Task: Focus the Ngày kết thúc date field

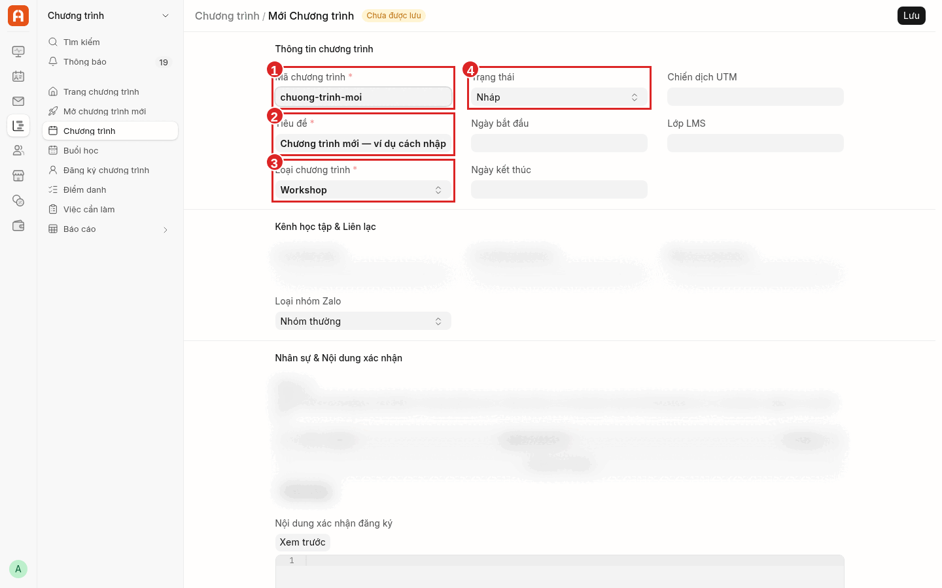Action: (x=559, y=189)
